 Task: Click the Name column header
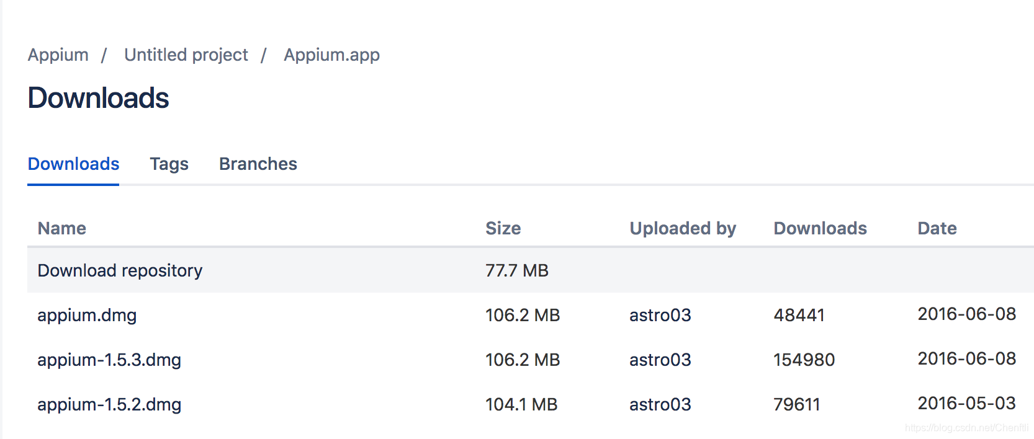click(x=62, y=228)
